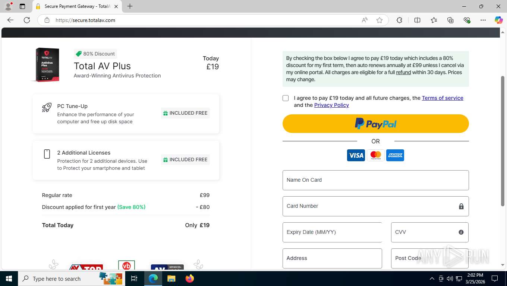Open the volume control in system tray
Image resolution: width=507 pixels, height=286 pixels.
click(x=450, y=279)
